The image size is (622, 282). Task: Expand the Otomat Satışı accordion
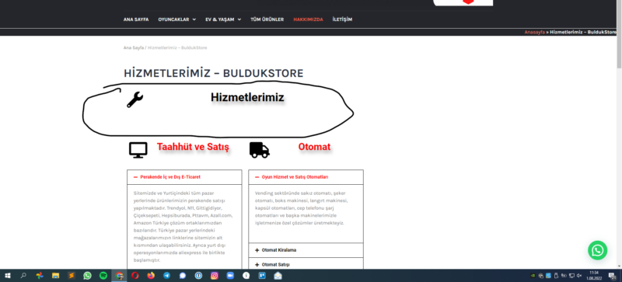[306, 264]
